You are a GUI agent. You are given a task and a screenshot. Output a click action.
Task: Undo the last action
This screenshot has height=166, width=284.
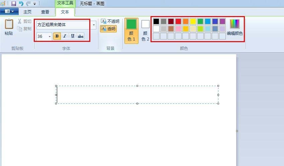[x=21, y=3]
